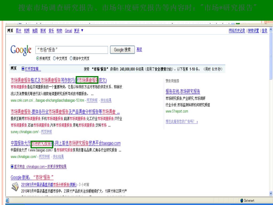Viewport: 273px width, 205px height.
Task: Open 网络历史记录 link
Action: (x=237, y=31)
